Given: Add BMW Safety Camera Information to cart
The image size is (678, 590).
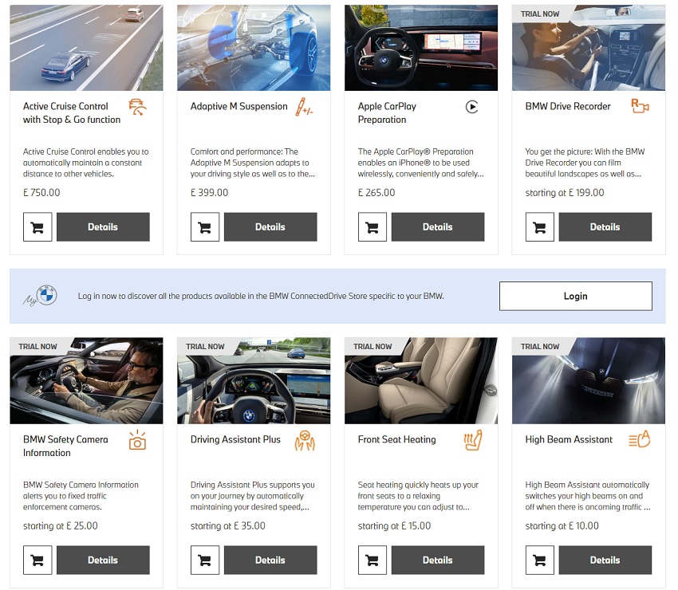Looking at the screenshot, I should (37, 560).
